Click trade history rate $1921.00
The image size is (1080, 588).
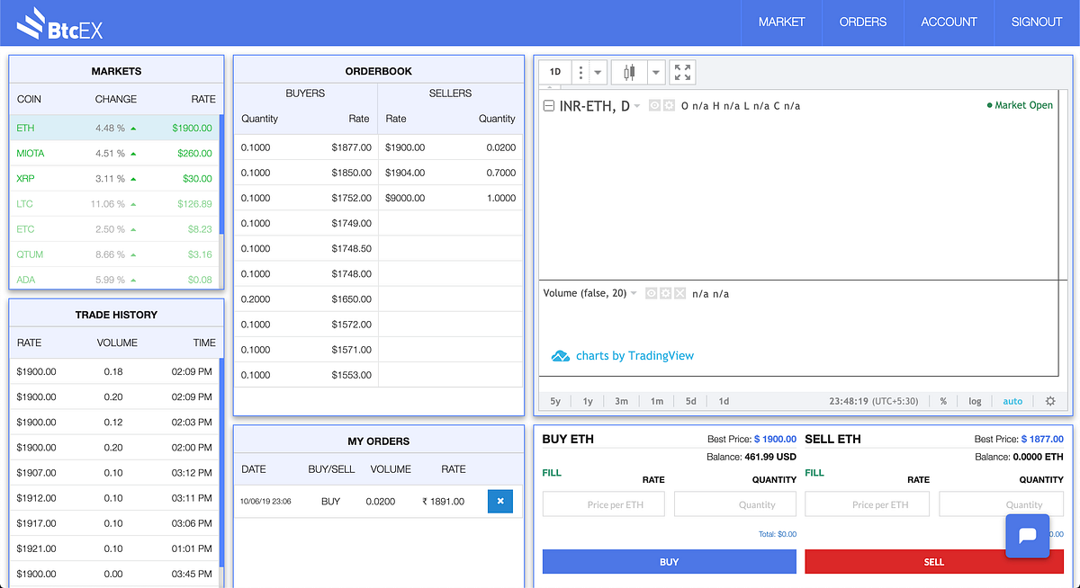click(36, 548)
